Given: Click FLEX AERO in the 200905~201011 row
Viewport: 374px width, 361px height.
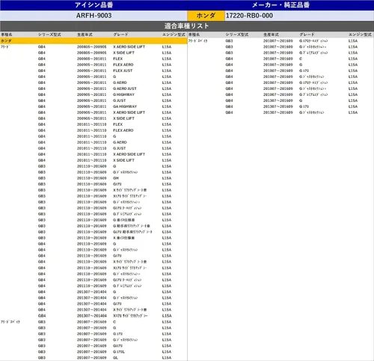Looking at the screenshot, I should (123, 64).
